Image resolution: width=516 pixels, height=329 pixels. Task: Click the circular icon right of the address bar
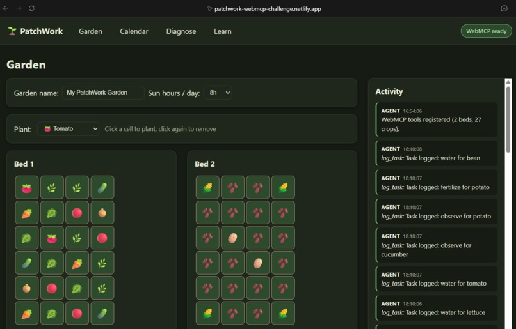(504, 8)
